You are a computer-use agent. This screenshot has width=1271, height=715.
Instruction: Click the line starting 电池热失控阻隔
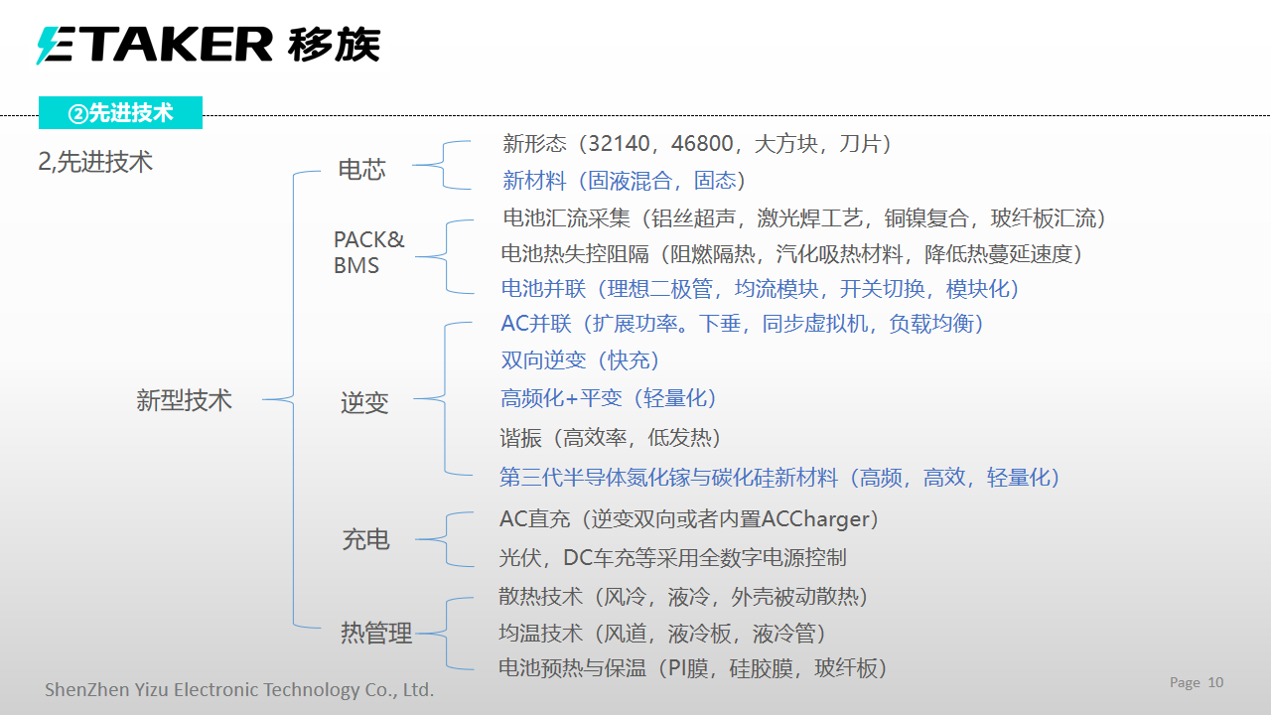pos(792,254)
